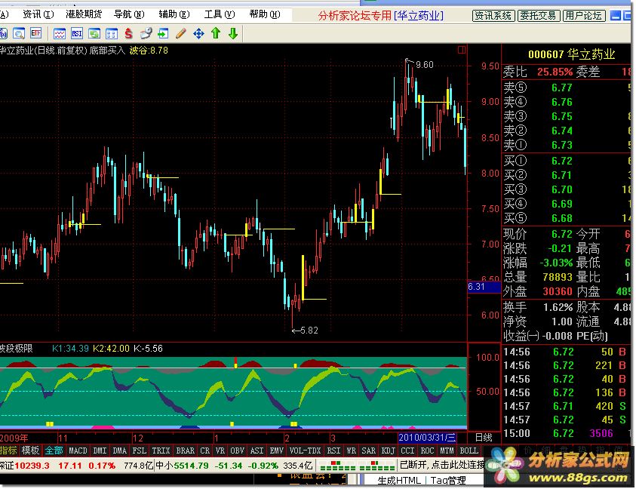This screenshot has height=489, width=636.
Task: Switch to the MTM indicator tab
Action: point(447,451)
